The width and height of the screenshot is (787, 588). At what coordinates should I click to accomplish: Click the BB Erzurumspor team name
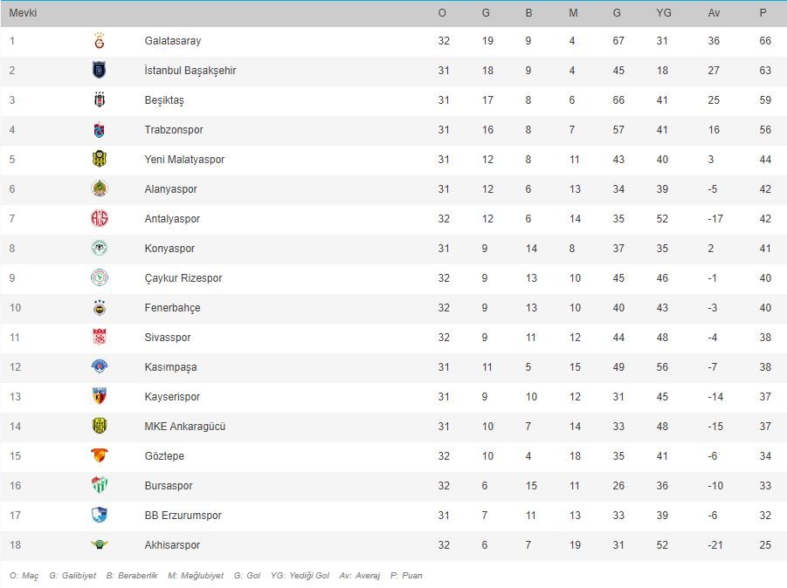click(x=184, y=516)
